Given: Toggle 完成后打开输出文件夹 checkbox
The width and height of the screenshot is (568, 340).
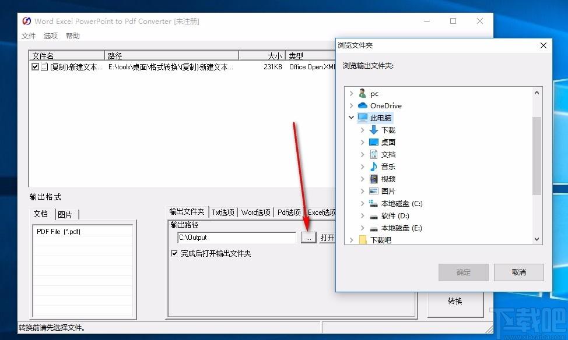Looking at the screenshot, I should 174,253.
